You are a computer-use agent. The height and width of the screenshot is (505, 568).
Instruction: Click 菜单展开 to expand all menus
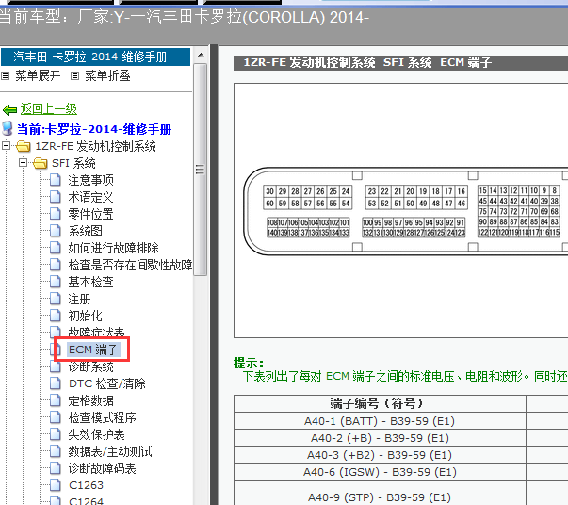(x=38, y=76)
